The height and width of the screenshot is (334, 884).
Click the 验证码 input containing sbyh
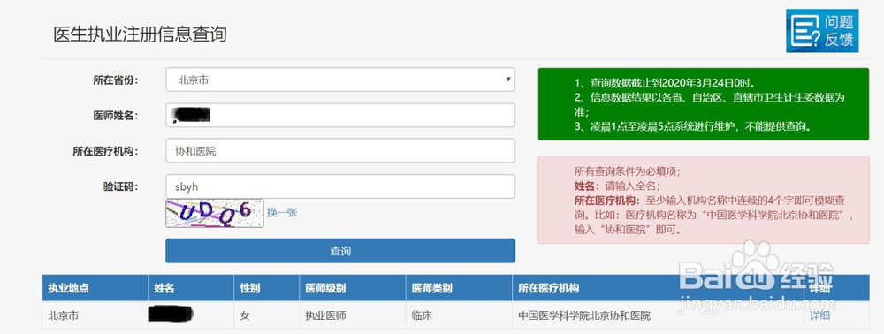(x=340, y=186)
